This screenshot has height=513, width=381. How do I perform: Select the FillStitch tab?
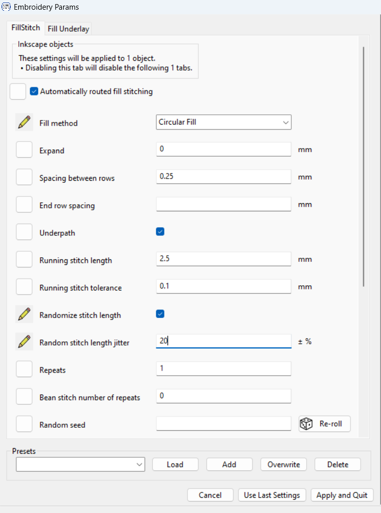coord(25,28)
